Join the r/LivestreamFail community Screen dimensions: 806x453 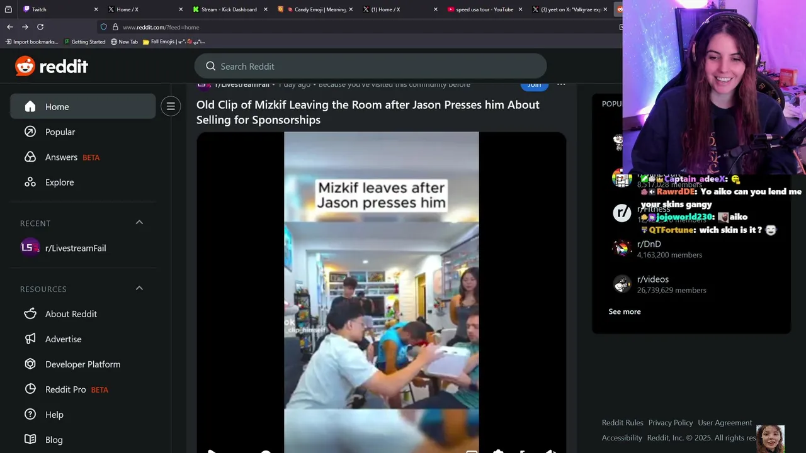(x=535, y=85)
